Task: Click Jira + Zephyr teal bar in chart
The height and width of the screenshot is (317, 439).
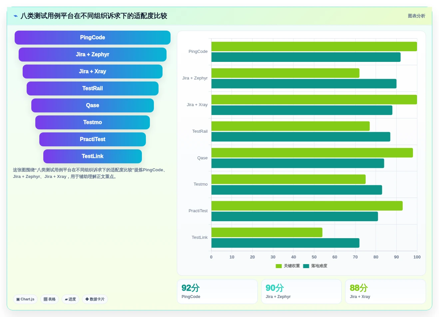Action: tap(304, 84)
